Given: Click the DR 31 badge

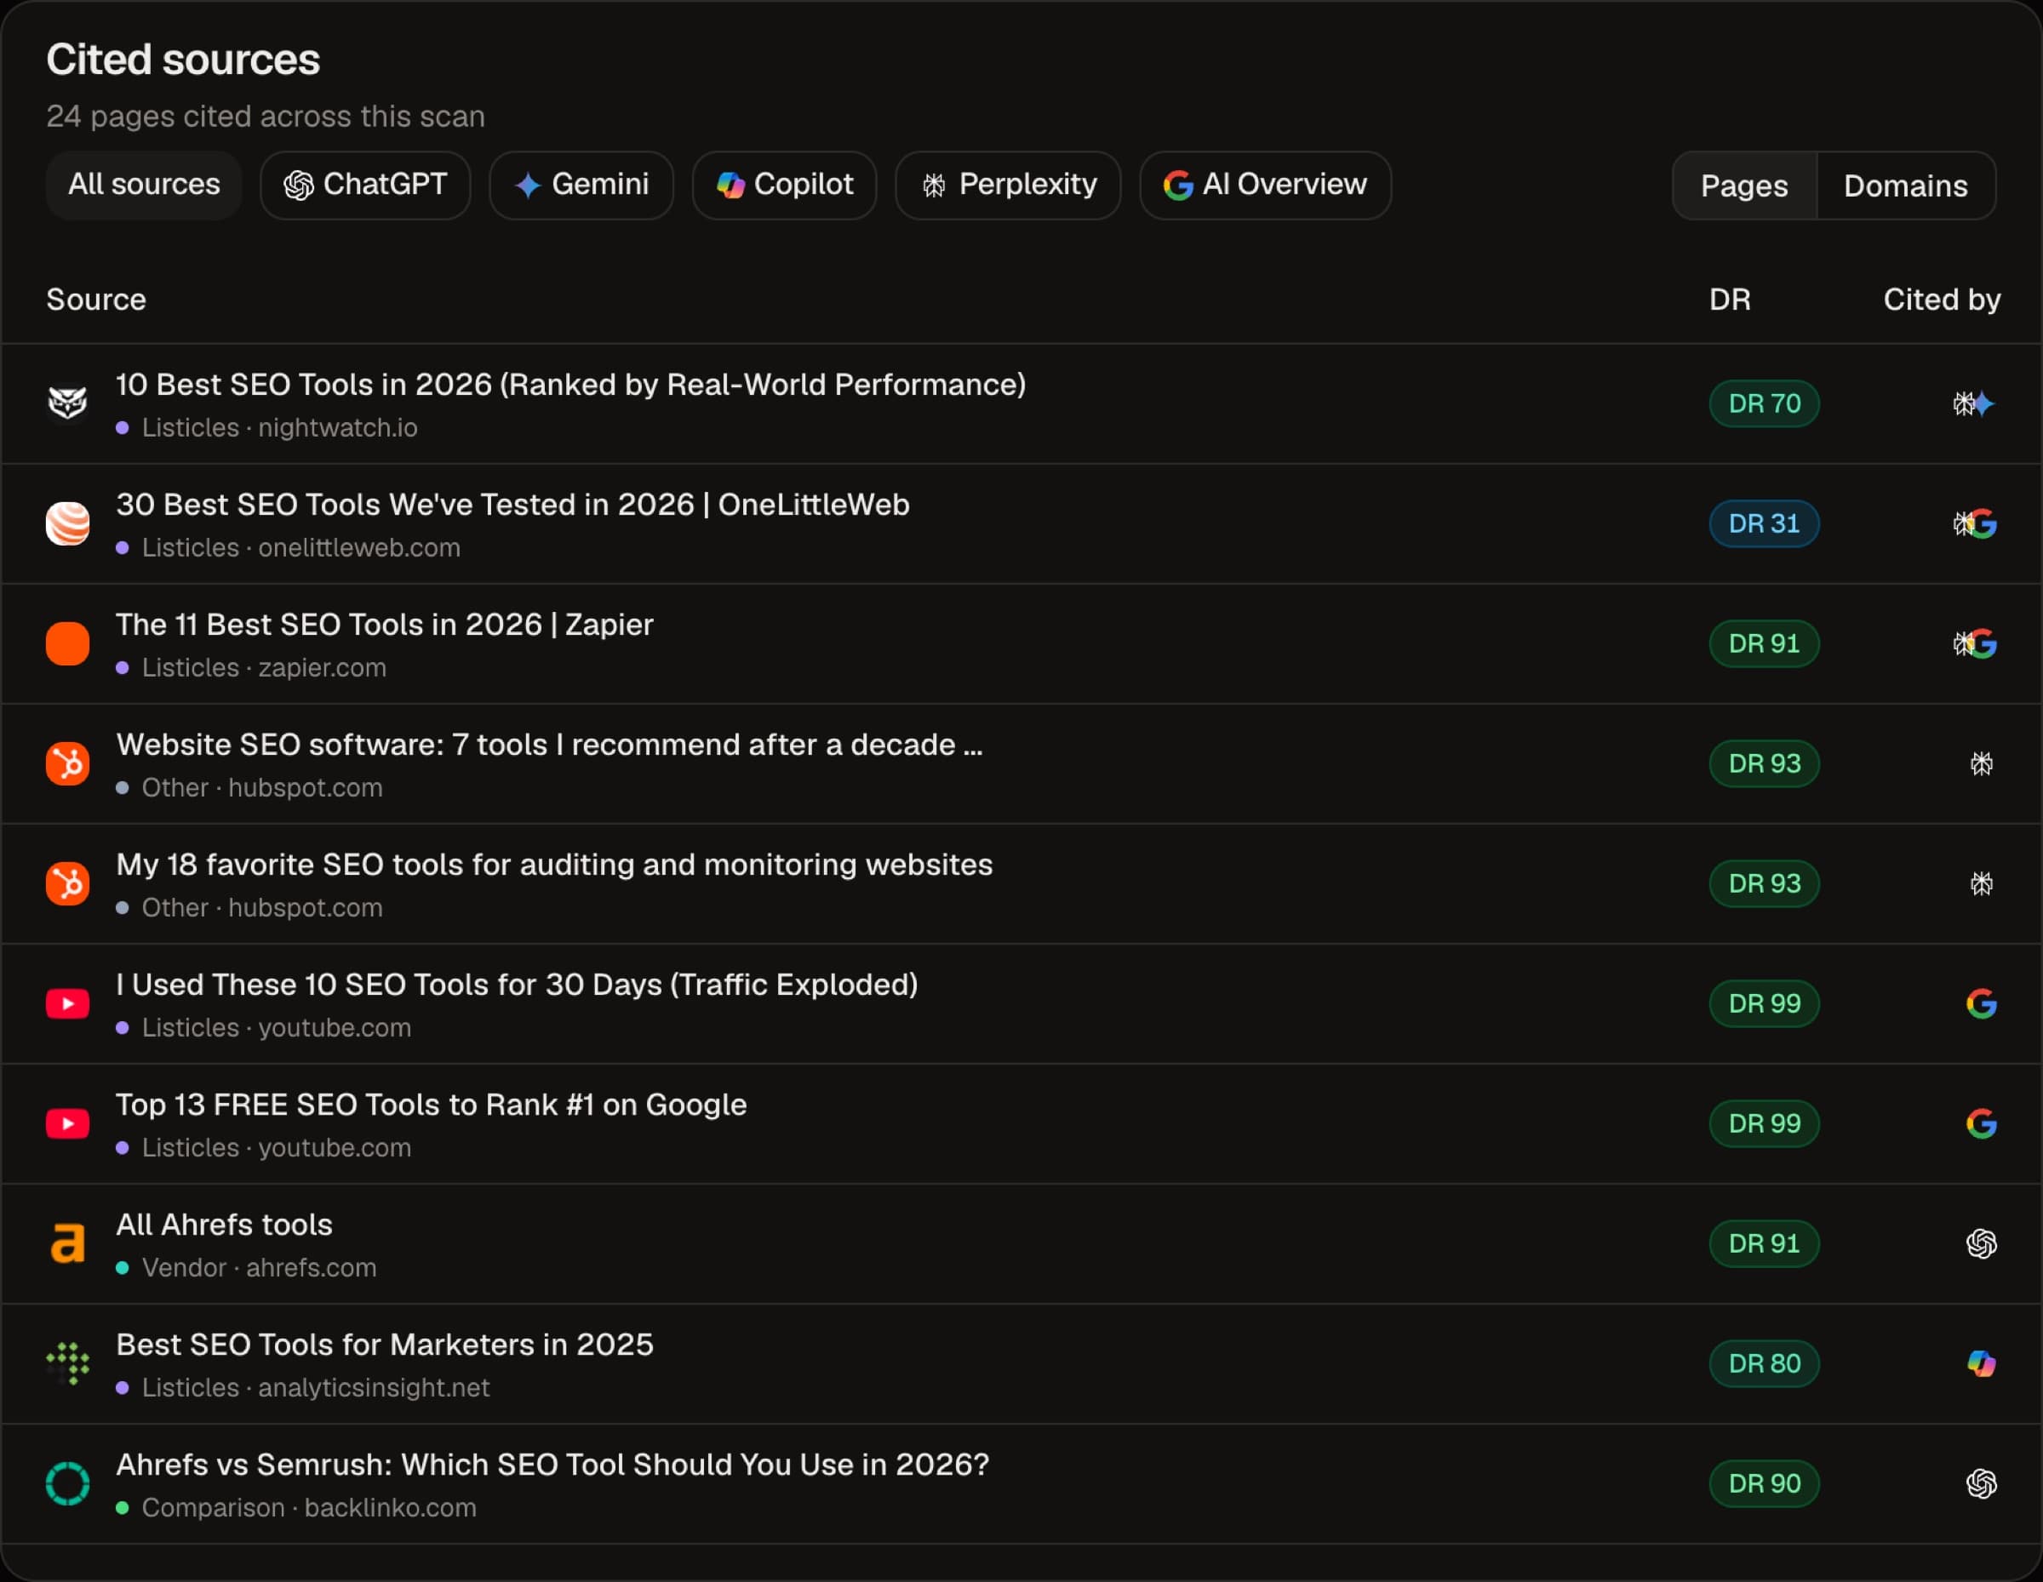Looking at the screenshot, I should pyautogui.click(x=1763, y=523).
